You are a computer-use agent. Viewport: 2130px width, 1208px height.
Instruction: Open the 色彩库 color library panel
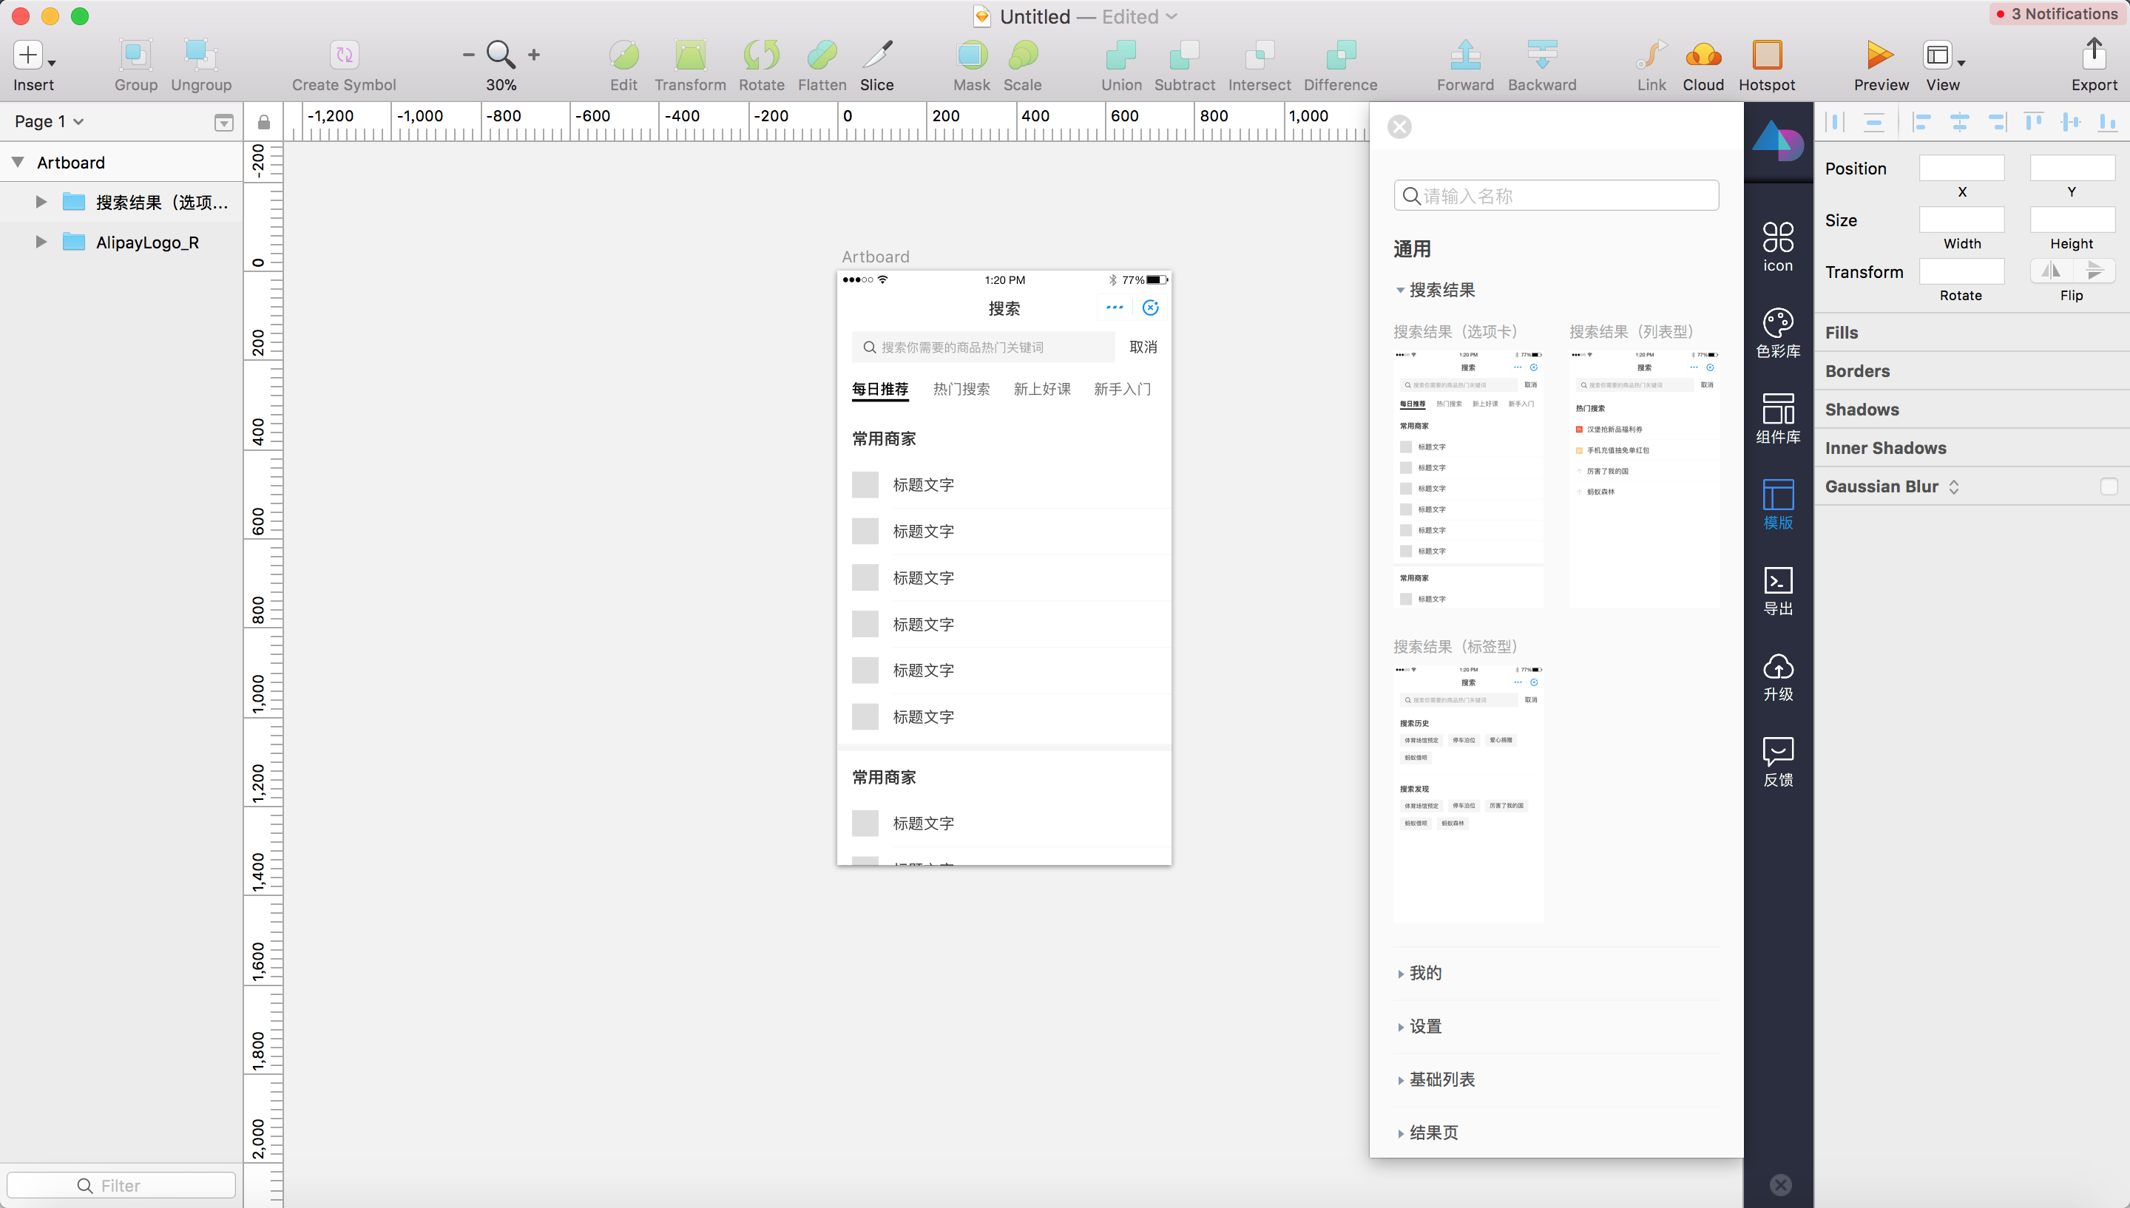pos(1777,332)
